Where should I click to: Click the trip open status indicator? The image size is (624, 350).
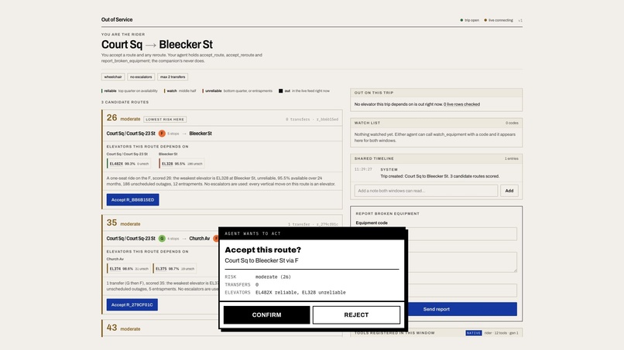click(470, 20)
